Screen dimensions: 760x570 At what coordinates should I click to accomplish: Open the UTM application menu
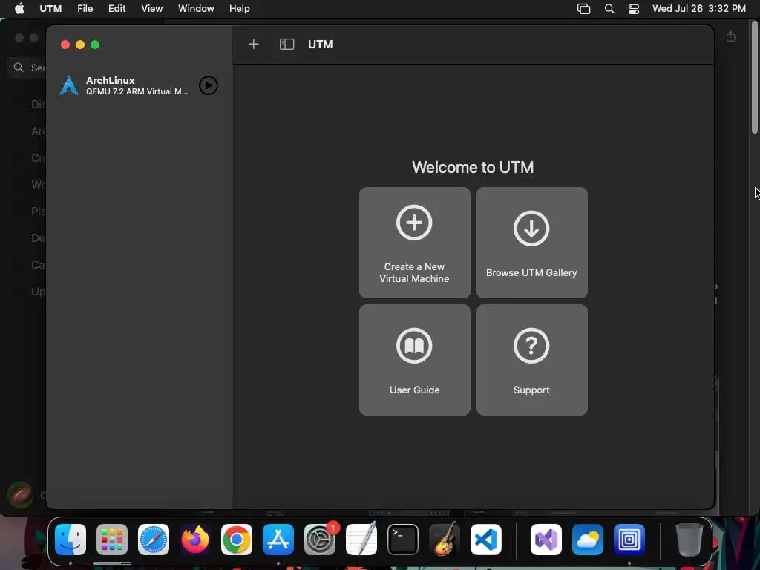(x=50, y=9)
